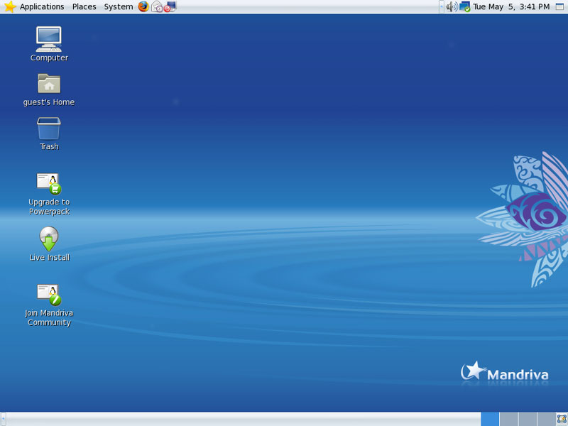568x426 pixels.
Task: Click the small arrow handle before volume icon
Action: pyautogui.click(x=441, y=6)
